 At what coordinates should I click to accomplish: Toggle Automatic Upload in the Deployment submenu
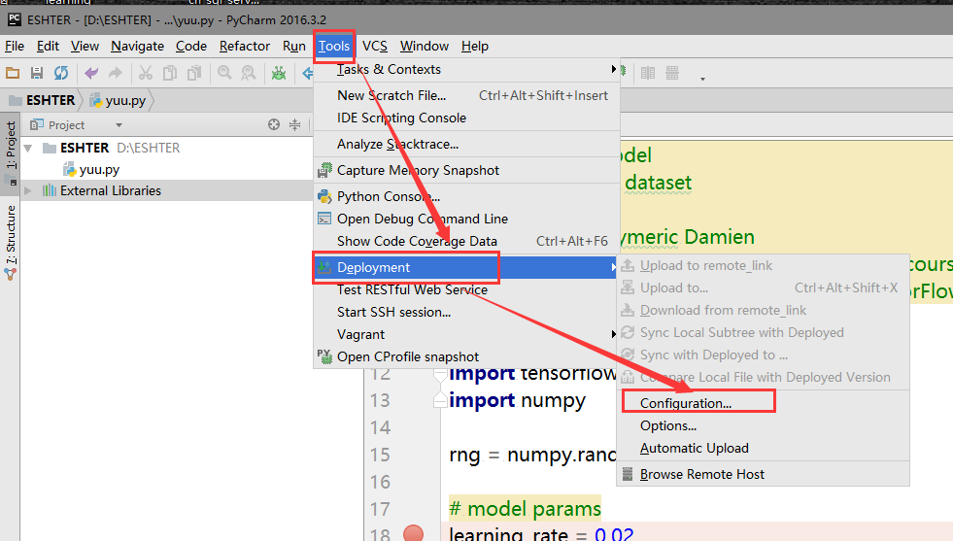pyautogui.click(x=694, y=448)
